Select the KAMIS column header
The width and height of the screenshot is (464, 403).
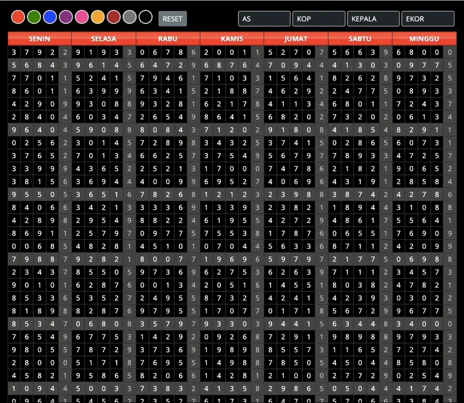[231, 39]
